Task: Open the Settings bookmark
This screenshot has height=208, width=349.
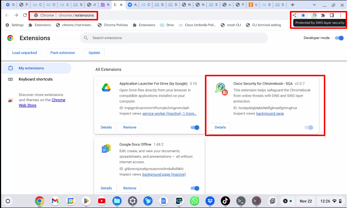Action: 15,25
